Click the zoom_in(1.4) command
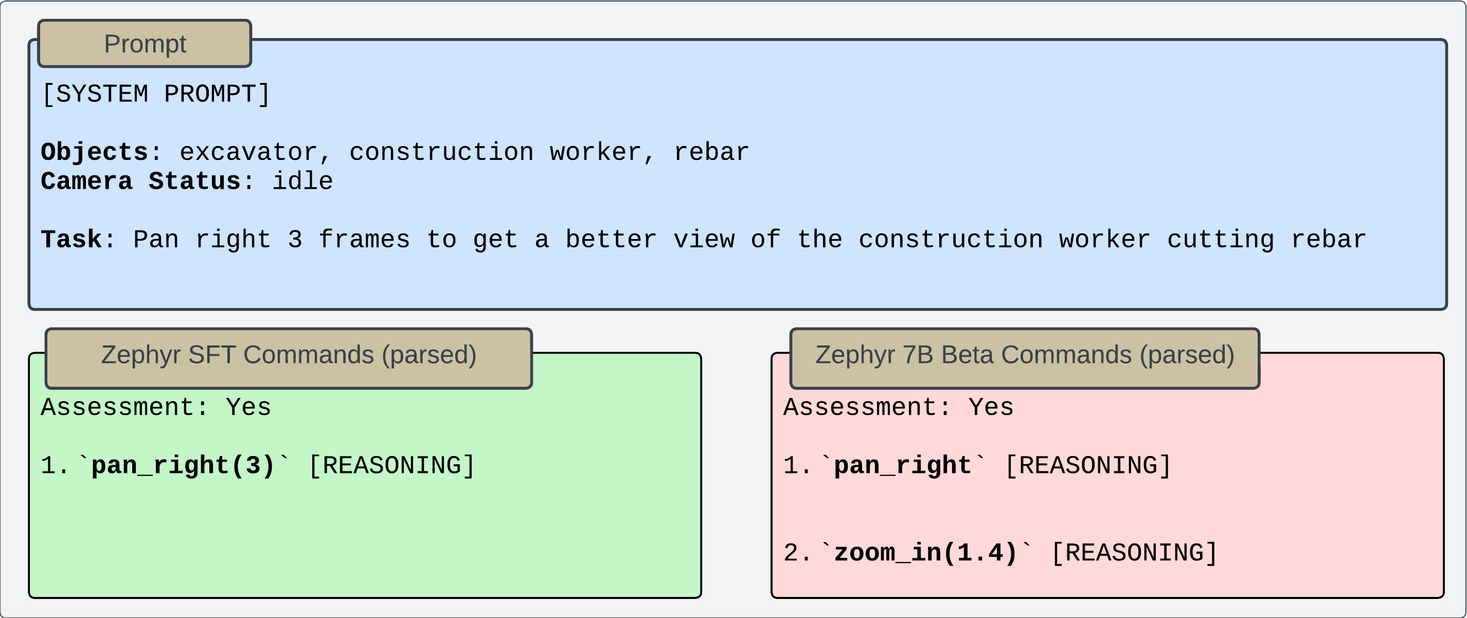Image resolution: width=1467 pixels, height=618 pixels. point(926,553)
